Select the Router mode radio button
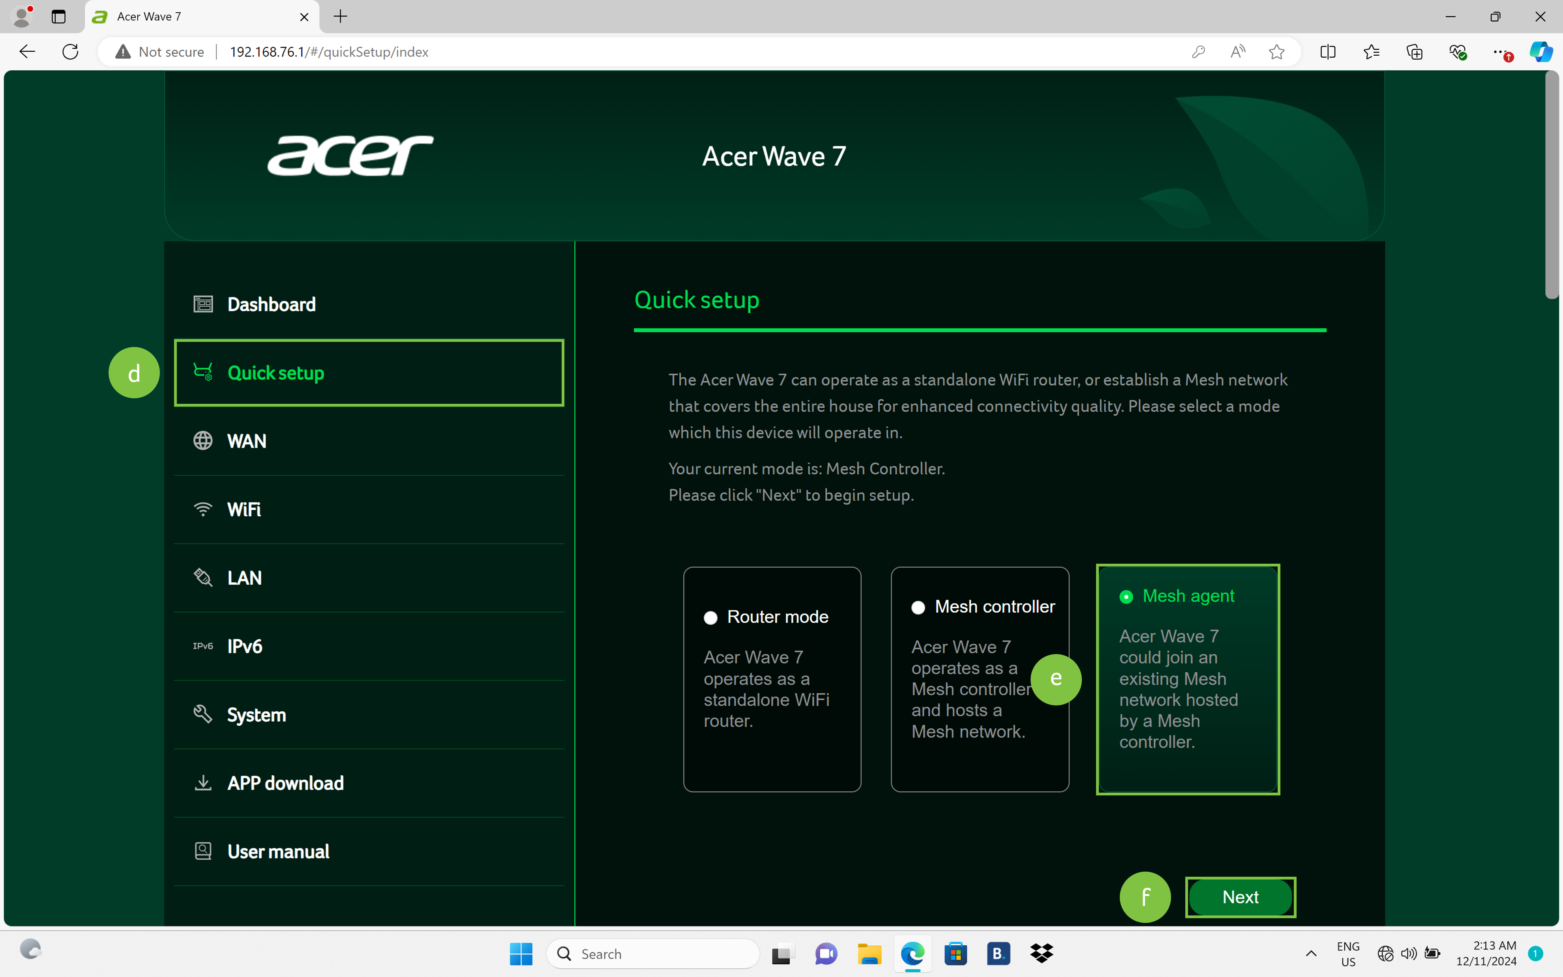1563x977 pixels. coord(710,618)
